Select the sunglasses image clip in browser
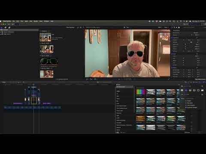 click(49, 62)
